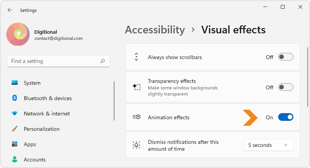This screenshot has width=310, height=168.
Task: Go to Accessibility breadcrumb link
Action: click(x=155, y=30)
